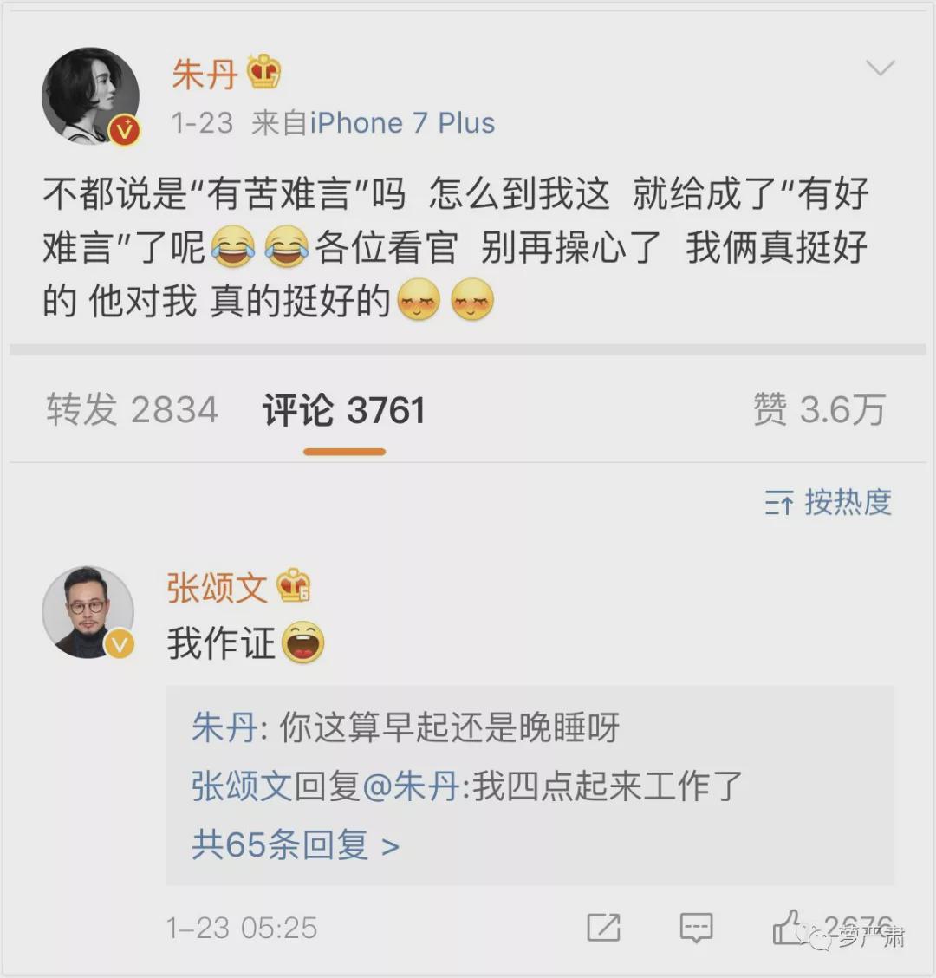Select the 评论 3761 tab

[344, 410]
